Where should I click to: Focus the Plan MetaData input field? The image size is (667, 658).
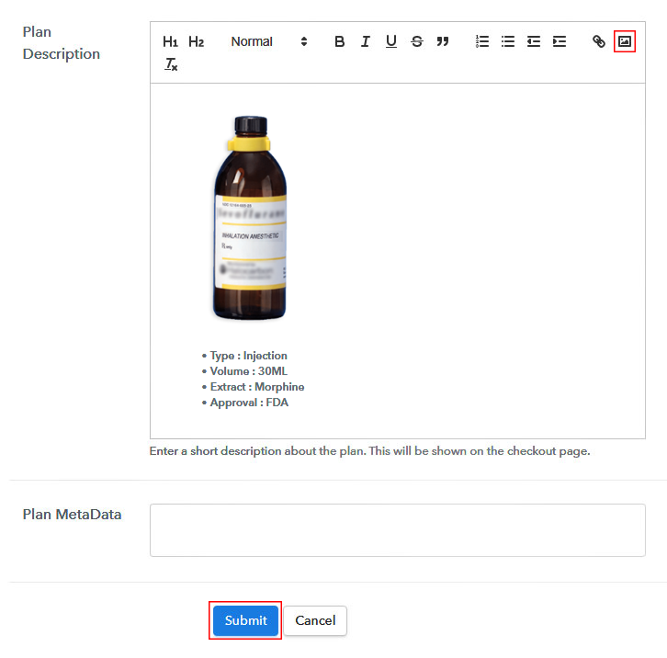click(397, 530)
